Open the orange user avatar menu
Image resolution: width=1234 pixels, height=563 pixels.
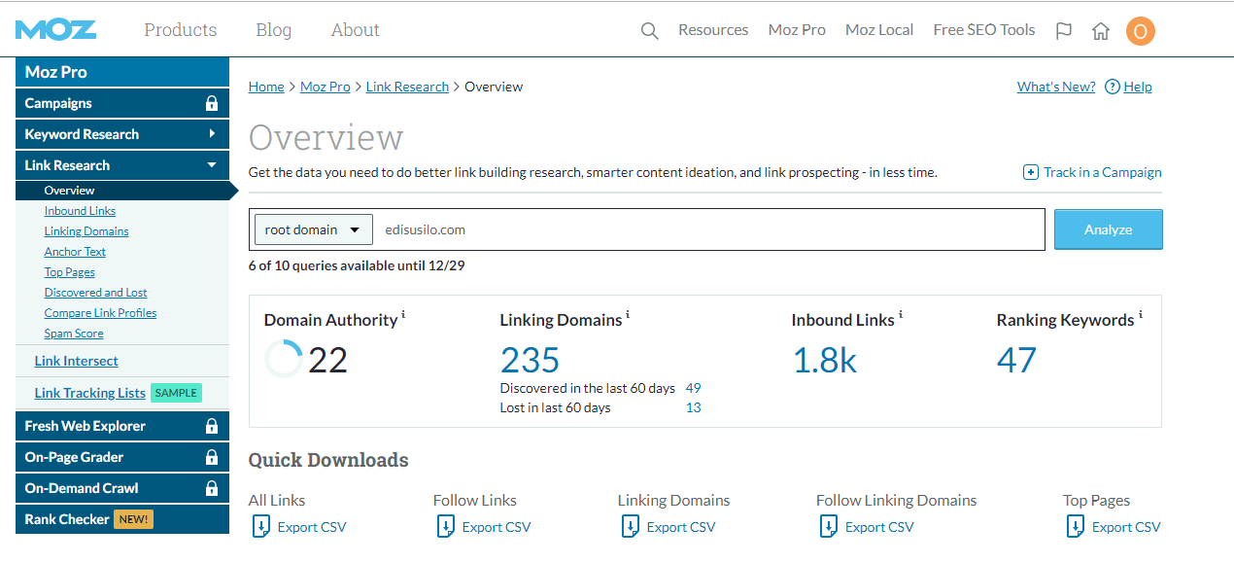(x=1140, y=31)
